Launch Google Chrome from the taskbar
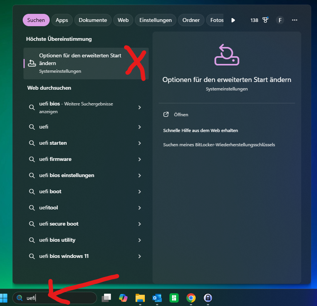 [x=191, y=298]
